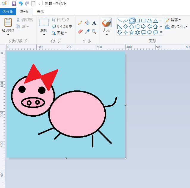
Task: Pick the pentagon shape
Action: pyautogui.click(x=132, y=27)
